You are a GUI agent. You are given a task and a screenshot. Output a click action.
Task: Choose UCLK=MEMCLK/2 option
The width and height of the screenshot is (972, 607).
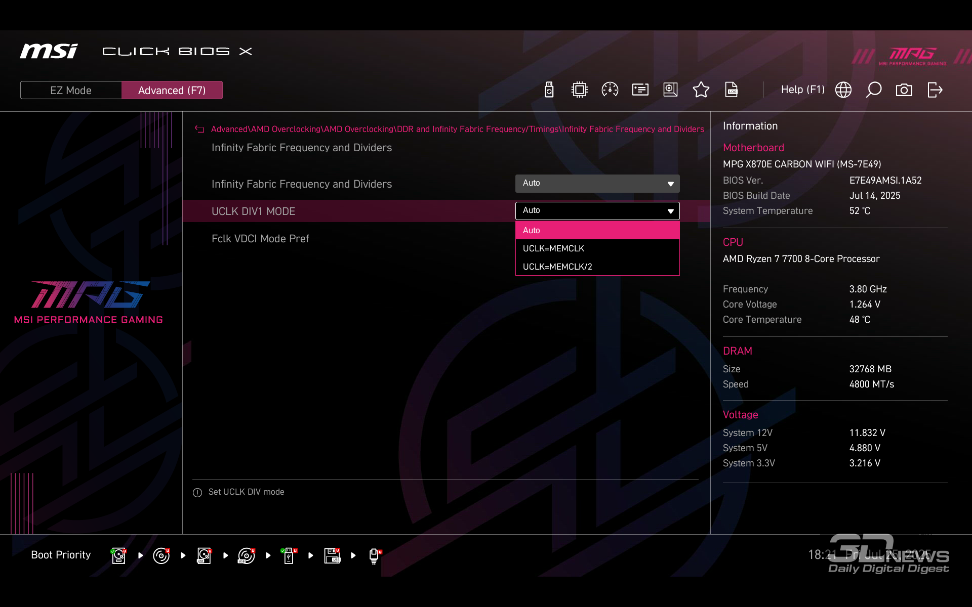[597, 267]
